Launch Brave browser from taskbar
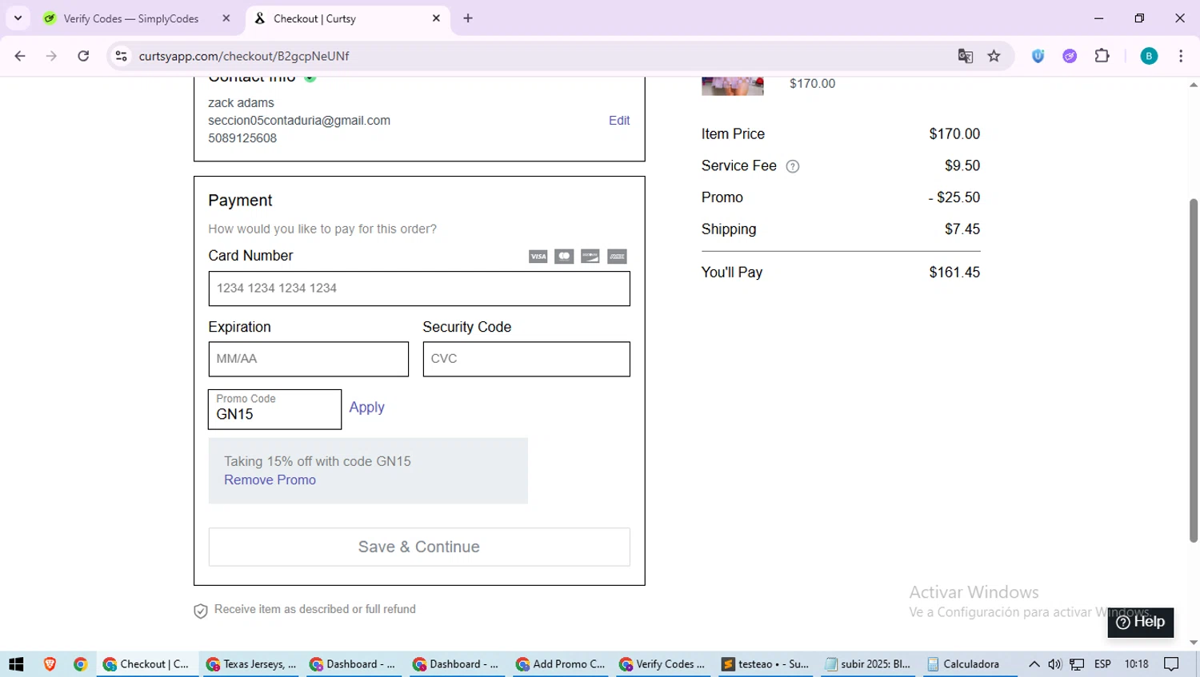The width and height of the screenshot is (1200, 677). [x=50, y=664]
